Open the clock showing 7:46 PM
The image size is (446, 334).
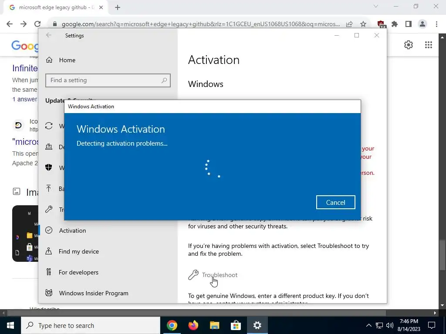coord(409,325)
